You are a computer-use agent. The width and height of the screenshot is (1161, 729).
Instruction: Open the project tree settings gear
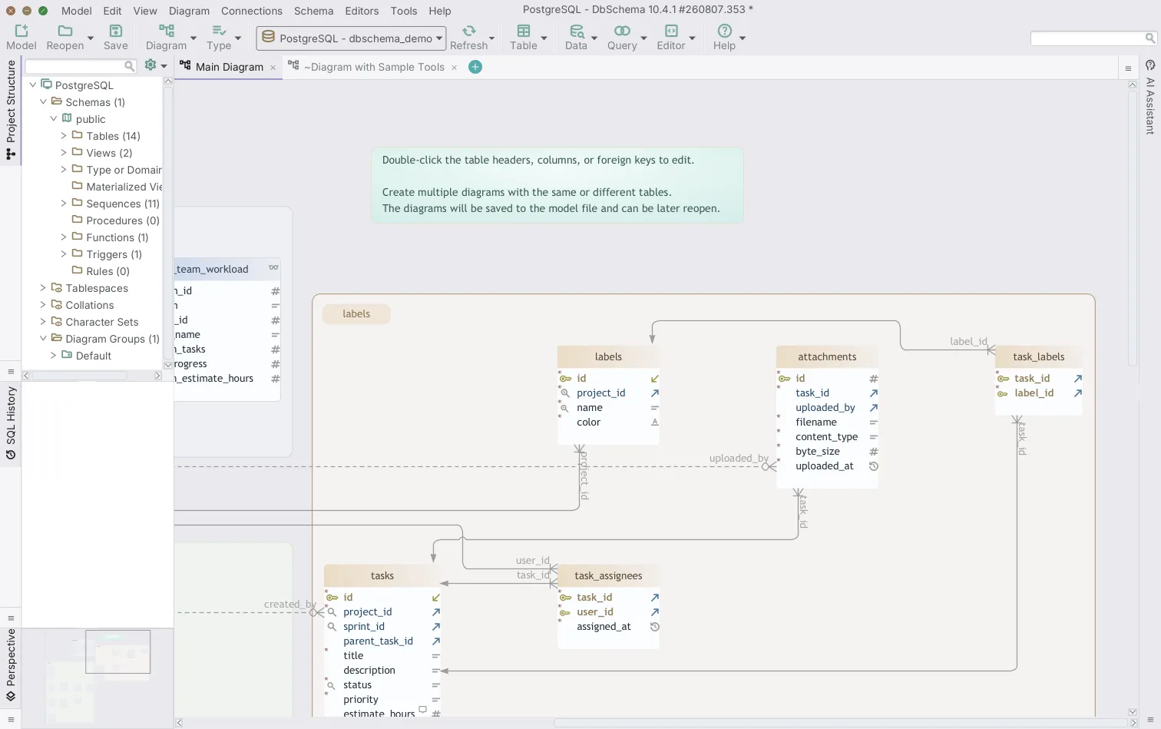click(x=150, y=65)
